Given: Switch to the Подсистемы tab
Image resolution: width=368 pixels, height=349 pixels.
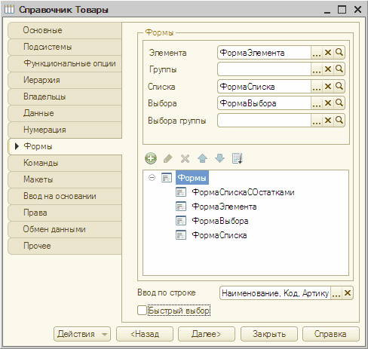Looking at the screenshot, I should tap(65, 47).
